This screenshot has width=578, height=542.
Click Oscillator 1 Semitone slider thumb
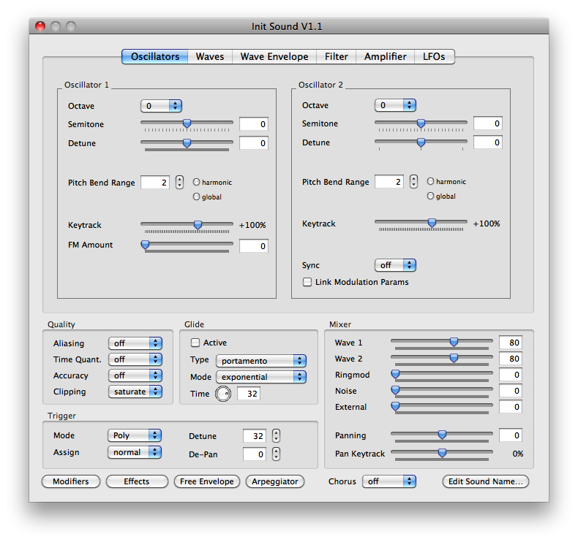pos(187,123)
